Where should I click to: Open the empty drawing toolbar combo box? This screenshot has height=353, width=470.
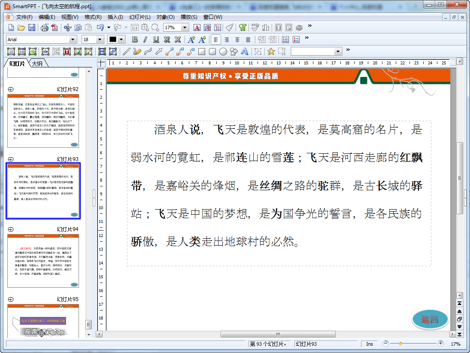316,52
